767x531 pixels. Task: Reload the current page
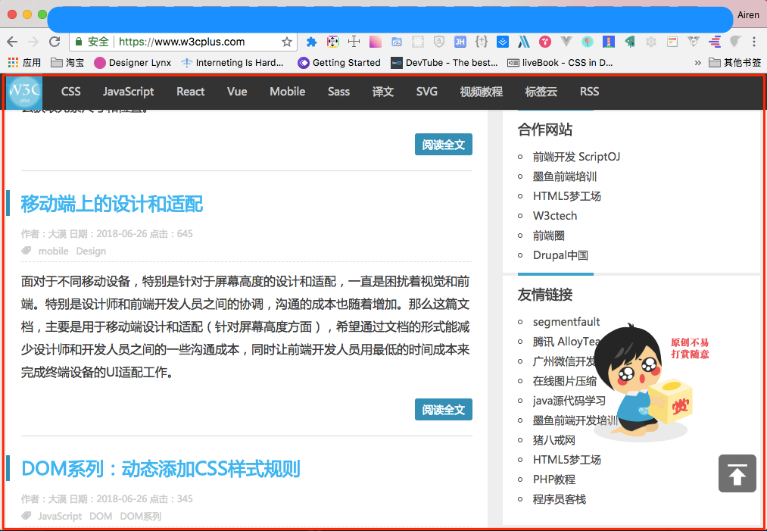pos(55,42)
